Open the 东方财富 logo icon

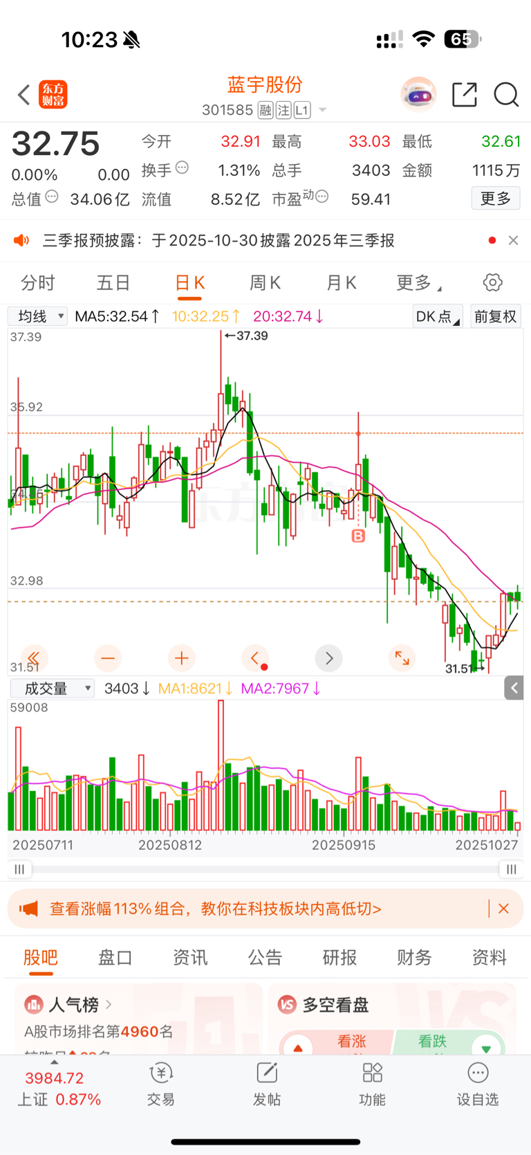pyautogui.click(x=53, y=95)
